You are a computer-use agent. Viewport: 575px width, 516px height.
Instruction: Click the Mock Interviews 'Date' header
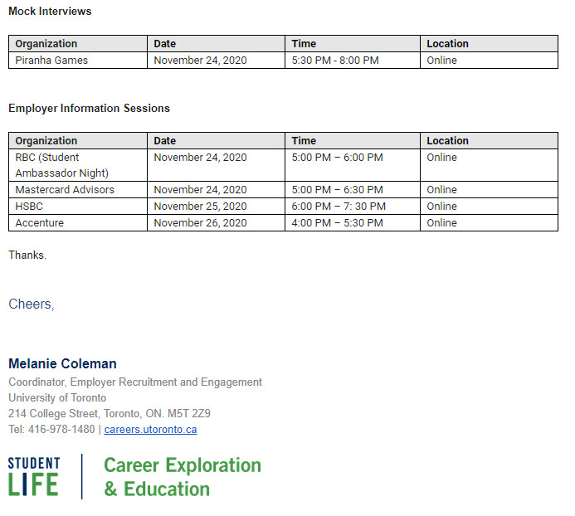pyautogui.click(x=216, y=44)
